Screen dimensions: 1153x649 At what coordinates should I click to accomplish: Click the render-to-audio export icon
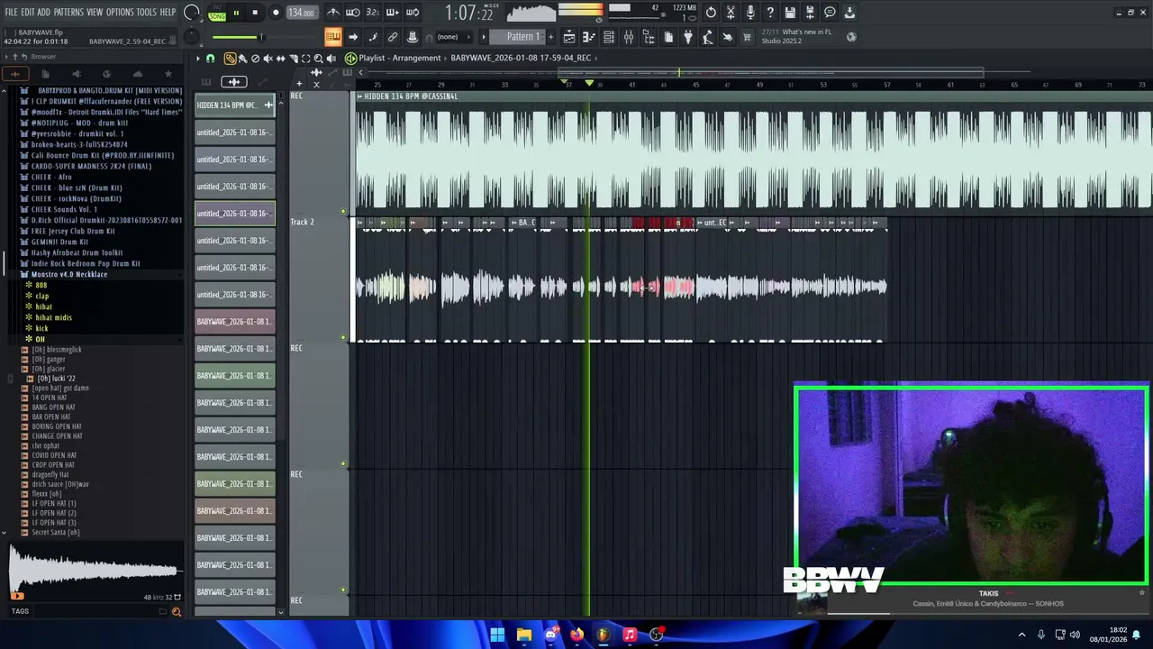point(810,13)
